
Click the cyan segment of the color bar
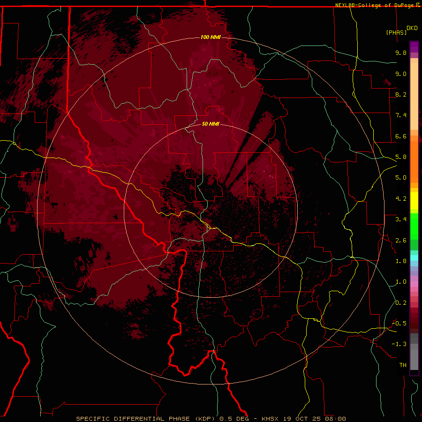click(x=414, y=257)
